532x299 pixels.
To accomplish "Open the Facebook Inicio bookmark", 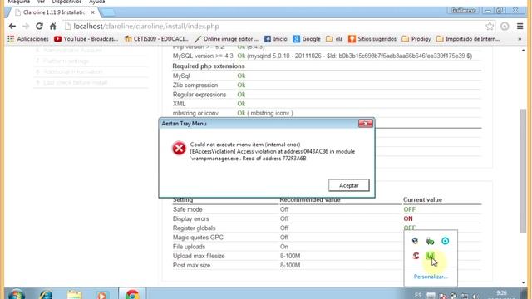I will coord(275,39).
